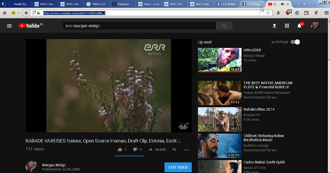Open uBlock Origin extension icon
The width and height of the screenshot is (330, 173).
point(288,12)
